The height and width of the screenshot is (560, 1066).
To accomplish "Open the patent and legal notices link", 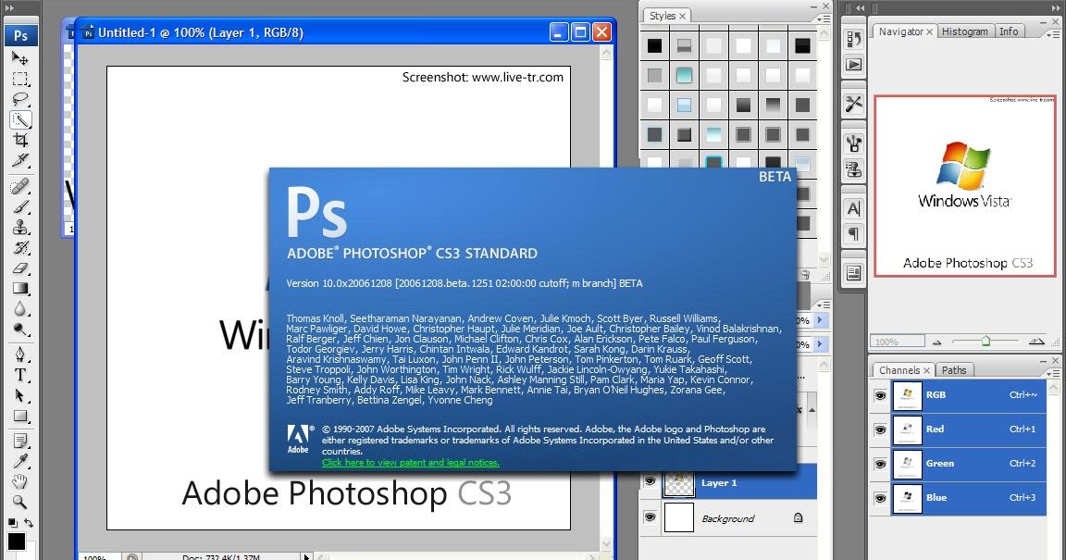I will (411, 463).
